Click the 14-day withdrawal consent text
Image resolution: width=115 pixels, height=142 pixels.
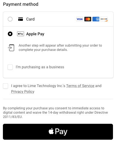[x=55, y=113]
